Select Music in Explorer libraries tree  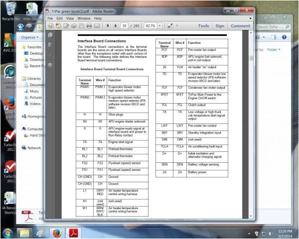[x=34, y=91]
